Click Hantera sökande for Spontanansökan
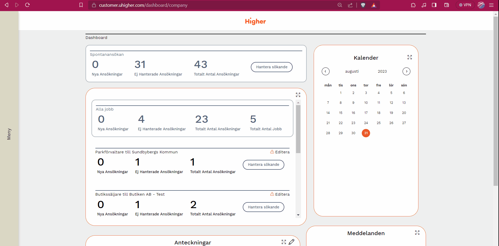Screen dimensions: 499x246 (x=272, y=67)
